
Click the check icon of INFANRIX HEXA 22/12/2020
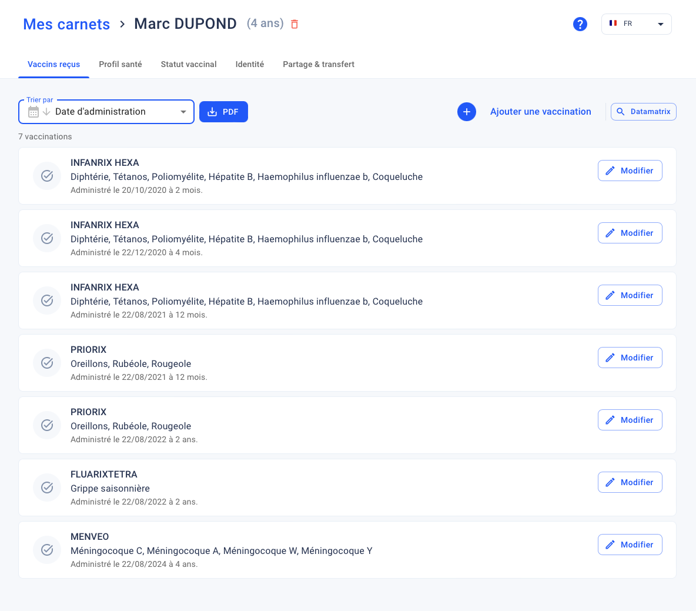coord(47,238)
